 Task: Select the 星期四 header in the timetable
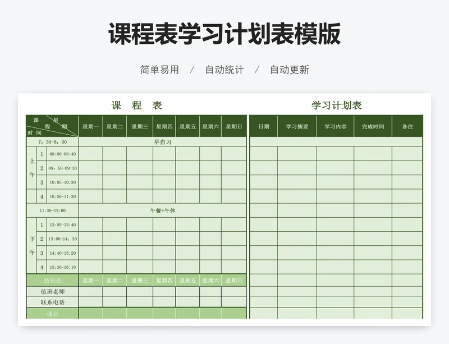(164, 126)
